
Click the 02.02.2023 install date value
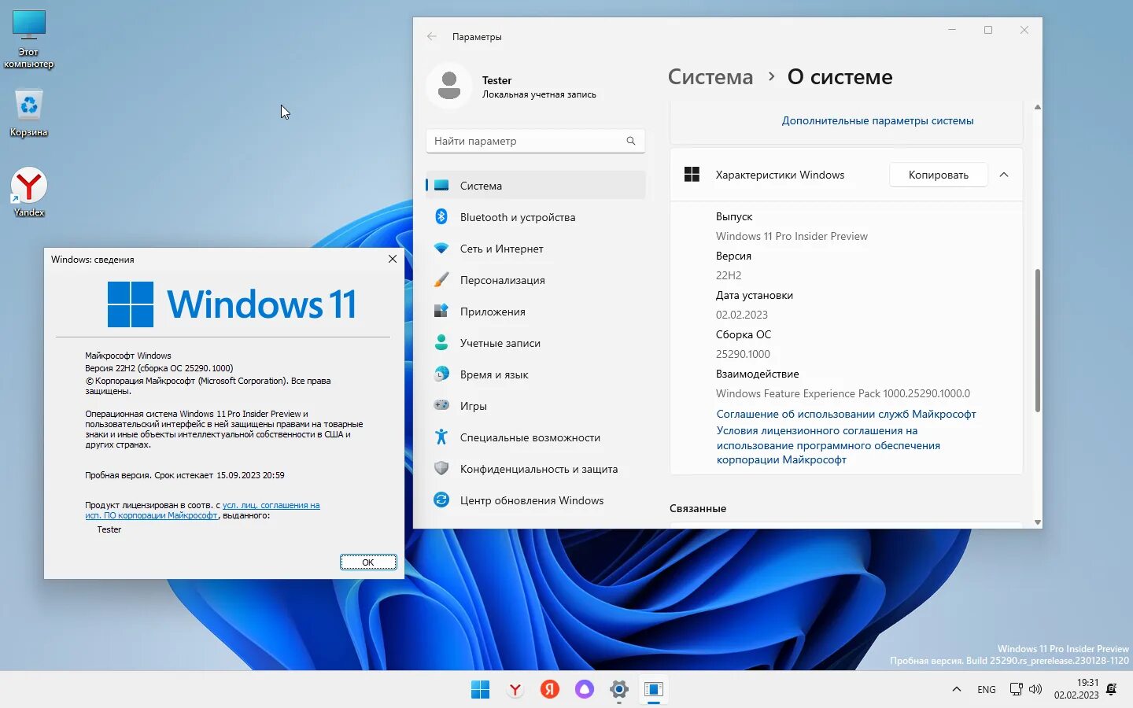(x=742, y=315)
